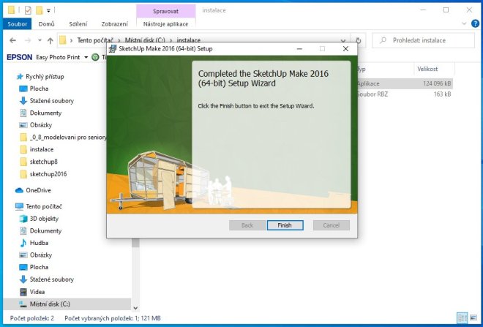The width and height of the screenshot is (483, 327).
Task: Open recent locations dropdown arrow
Action: coord(40,40)
